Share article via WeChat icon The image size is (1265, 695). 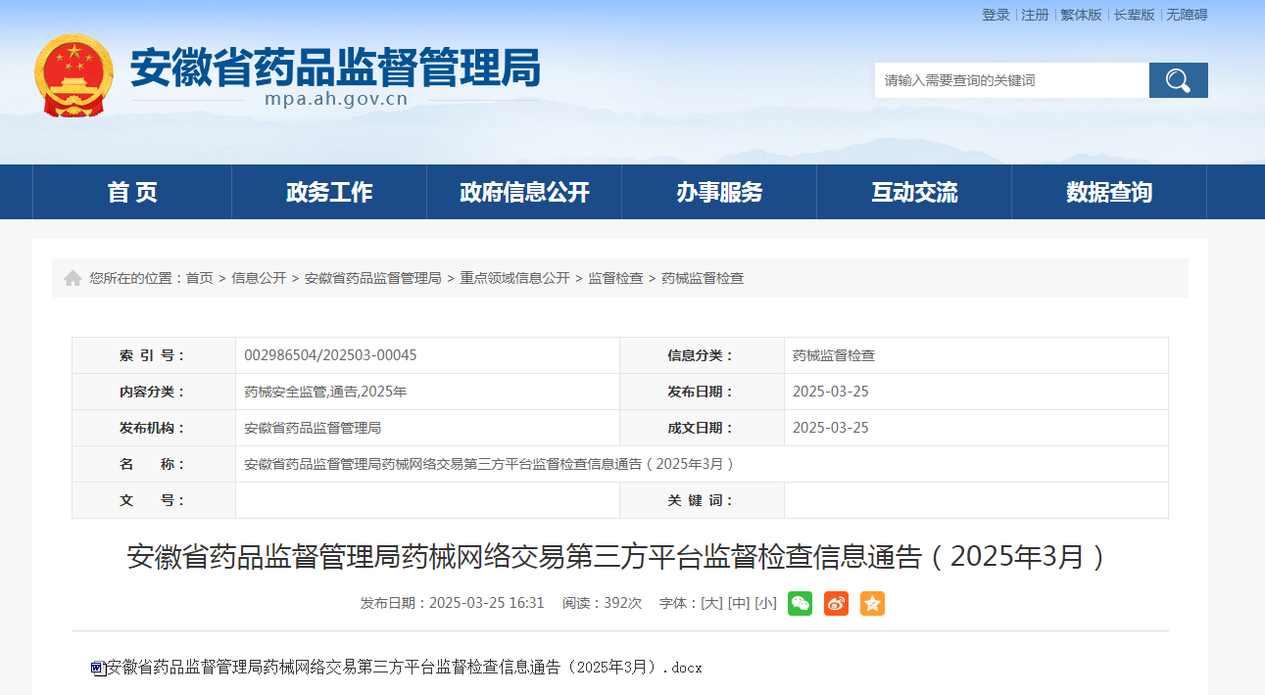click(800, 603)
